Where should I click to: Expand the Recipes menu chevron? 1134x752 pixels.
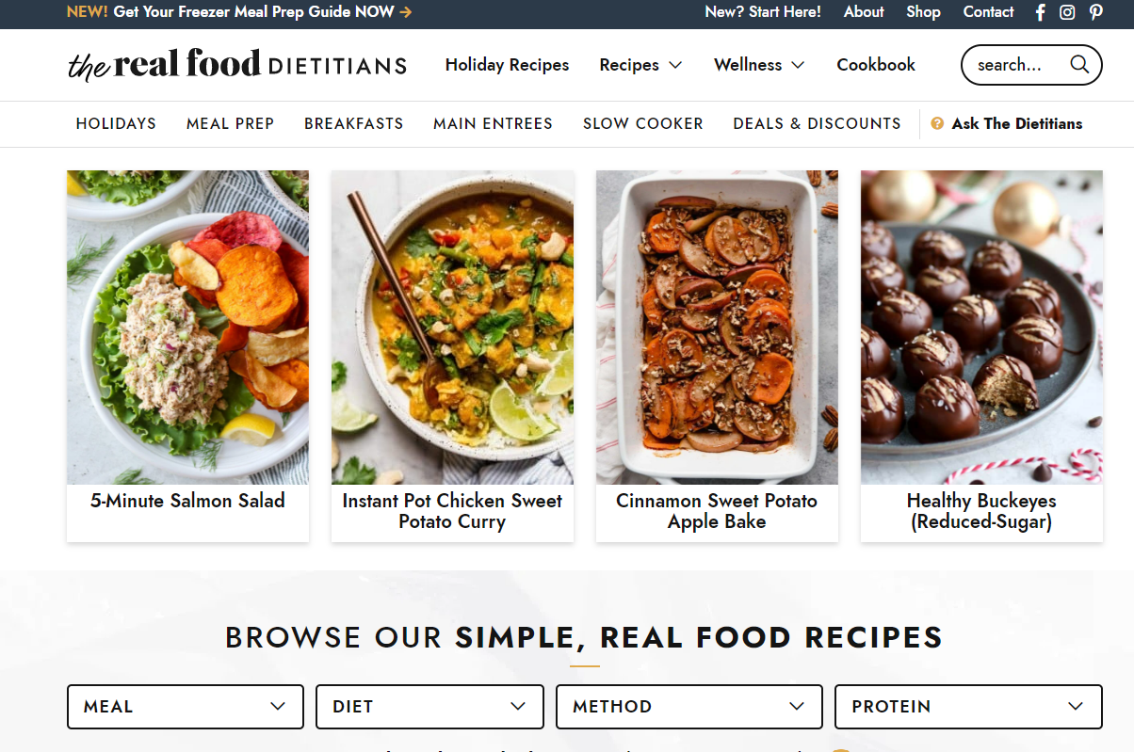pos(675,65)
